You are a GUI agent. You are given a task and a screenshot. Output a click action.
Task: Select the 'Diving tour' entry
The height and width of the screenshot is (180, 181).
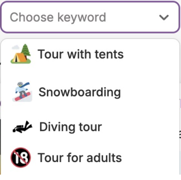pos(90,127)
